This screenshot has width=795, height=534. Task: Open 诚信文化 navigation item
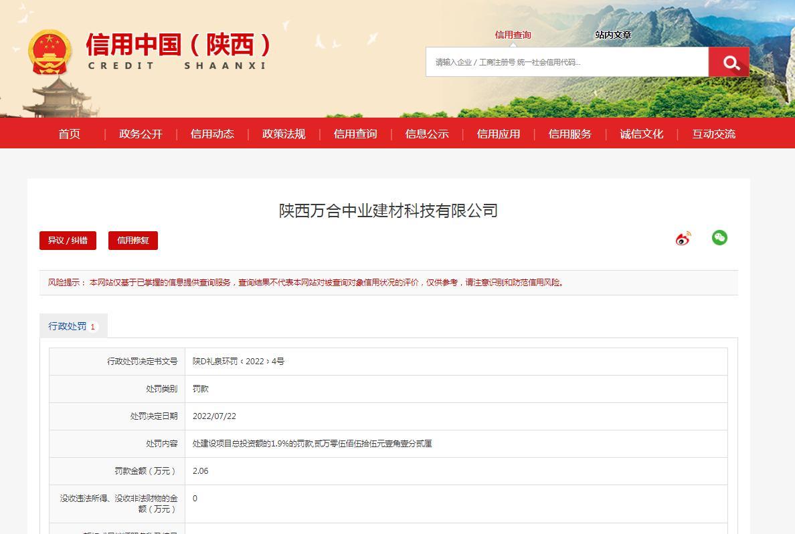point(641,134)
